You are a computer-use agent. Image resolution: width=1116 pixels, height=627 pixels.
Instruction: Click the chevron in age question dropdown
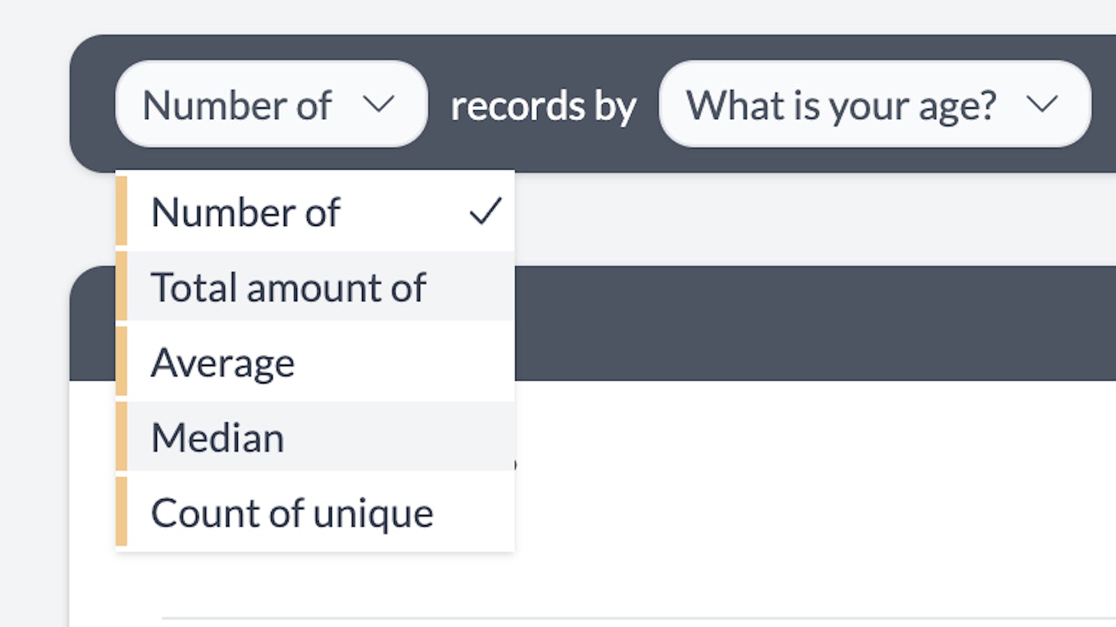(1042, 105)
